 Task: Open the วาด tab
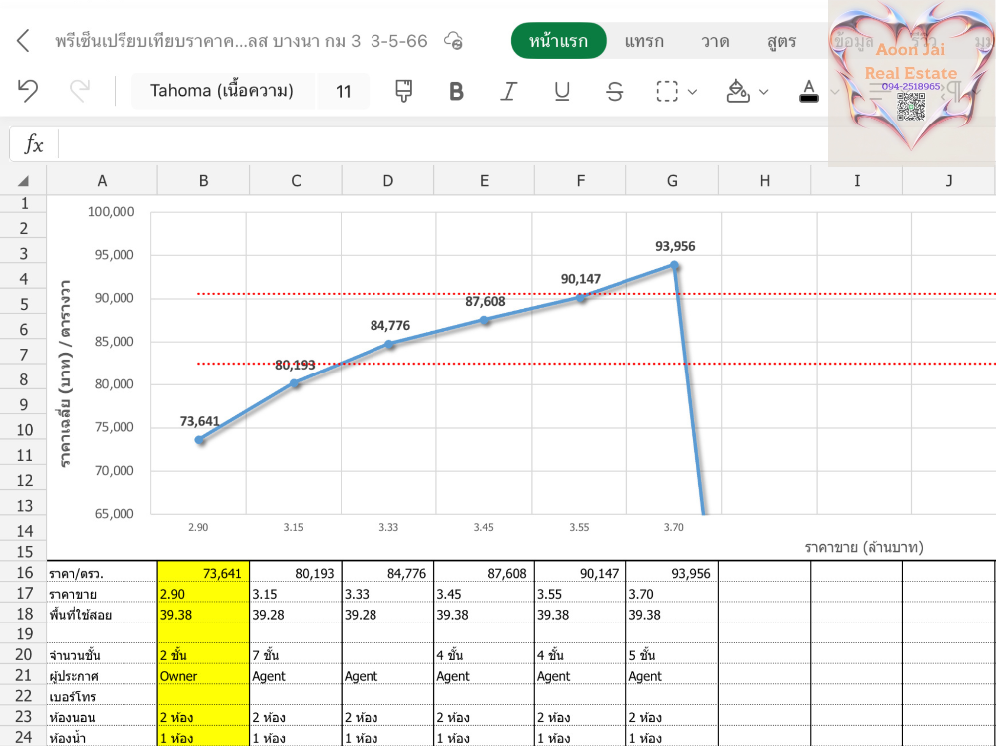(715, 41)
